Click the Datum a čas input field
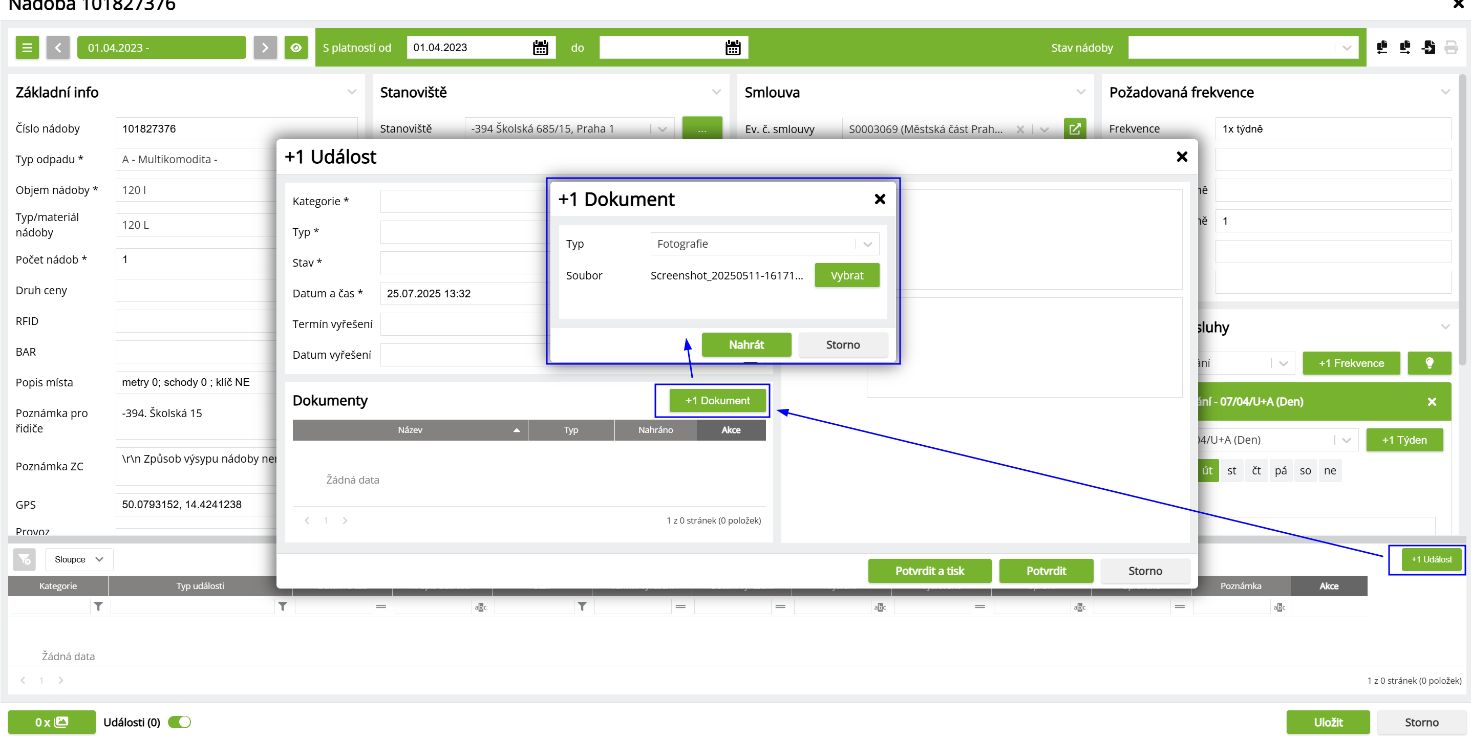Image resolution: width=1471 pixels, height=739 pixels. pos(462,293)
